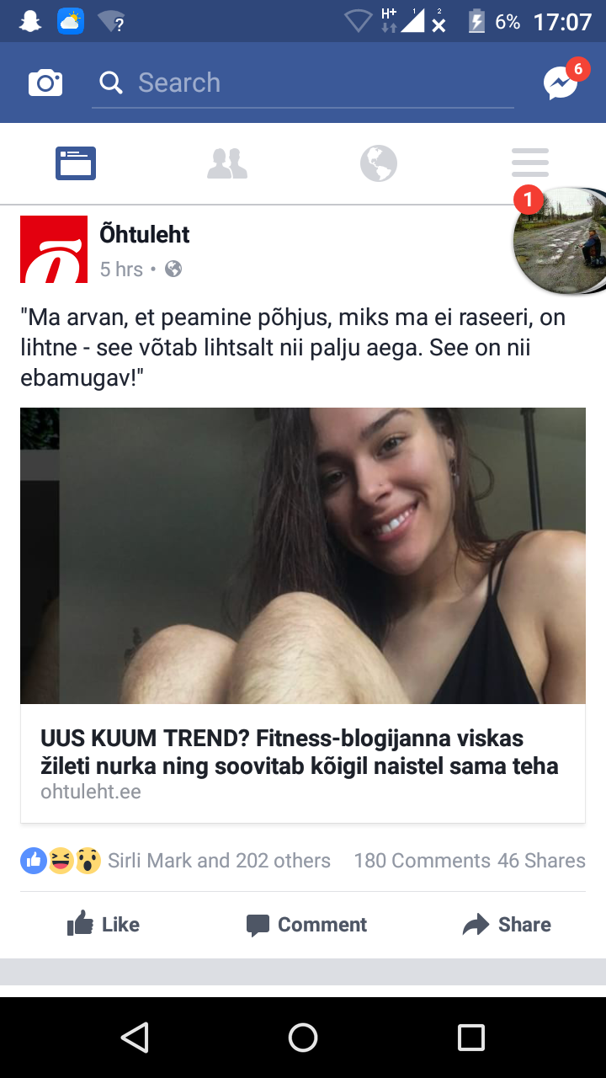This screenshot has height=1078, width=606.
Task: Tap the search magnifier icon
Action: 110,83
